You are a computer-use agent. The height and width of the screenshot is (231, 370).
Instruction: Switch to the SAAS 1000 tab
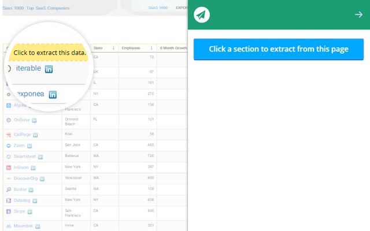[x=158, y=8]
